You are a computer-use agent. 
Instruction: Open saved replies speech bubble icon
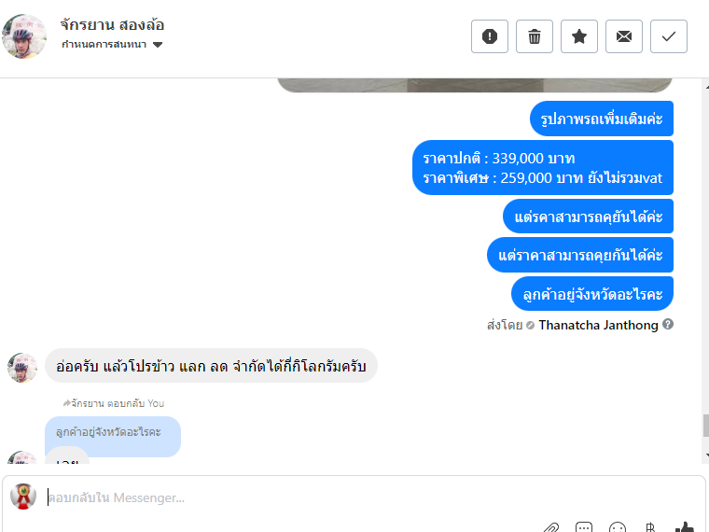tap(584, 527)
